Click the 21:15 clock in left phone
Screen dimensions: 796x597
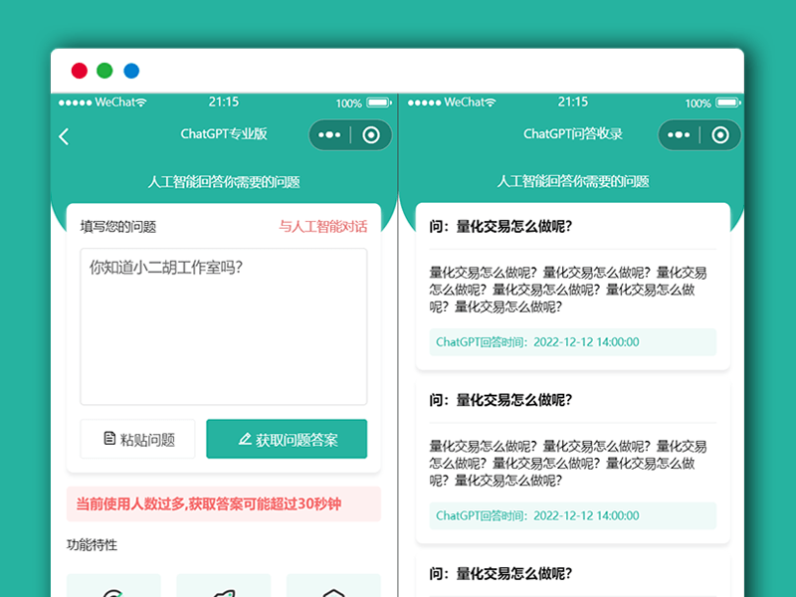coord(224,102)
